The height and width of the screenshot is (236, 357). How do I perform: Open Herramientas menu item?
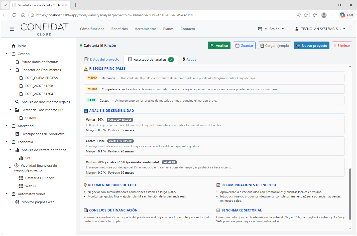point(145,29)
